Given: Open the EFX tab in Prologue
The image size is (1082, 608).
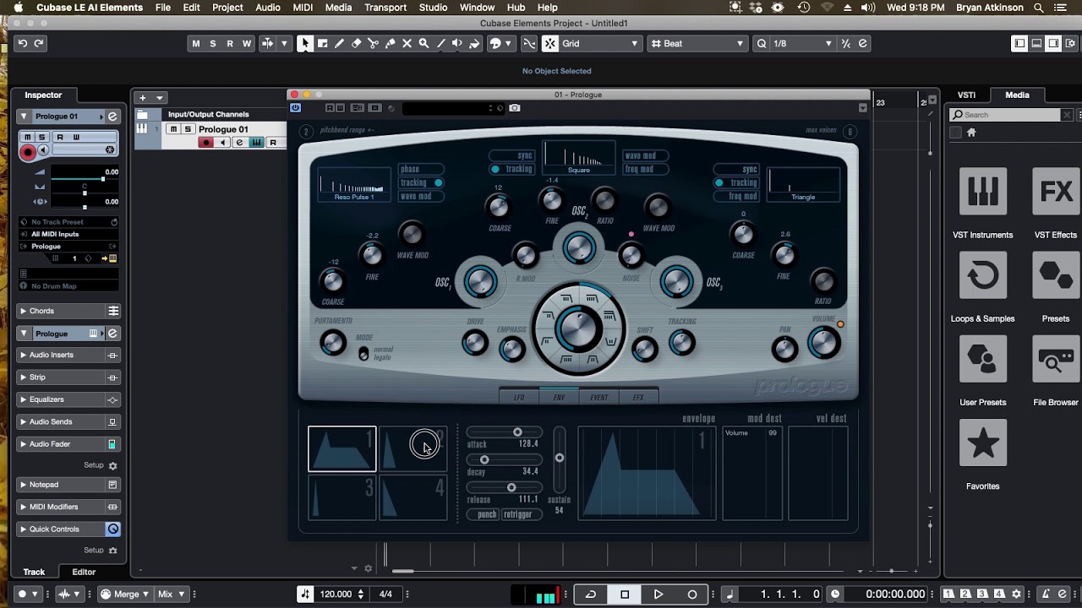Looking at the screenshot, I should 638,397.
